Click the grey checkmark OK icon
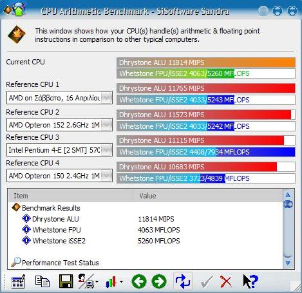Image resolution: width=302 pixels, height=293 pixels. pyautogui.click(x=207, y=281)
